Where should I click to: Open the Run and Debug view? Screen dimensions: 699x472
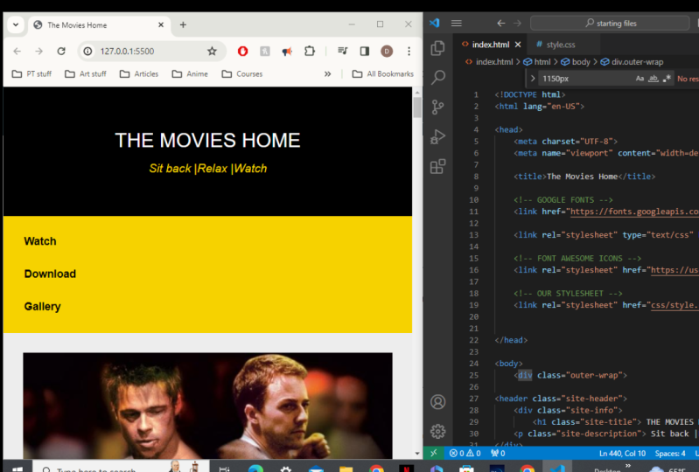click(x=437, y=136)
